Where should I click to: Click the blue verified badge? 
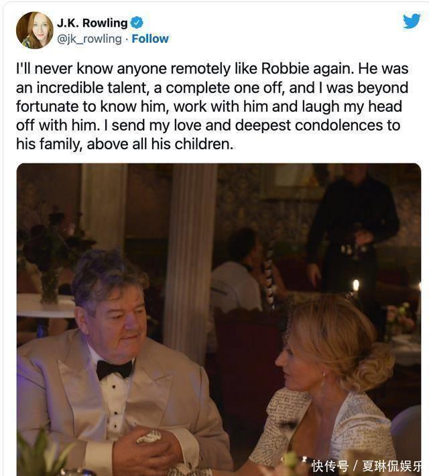tap(137, 23)
